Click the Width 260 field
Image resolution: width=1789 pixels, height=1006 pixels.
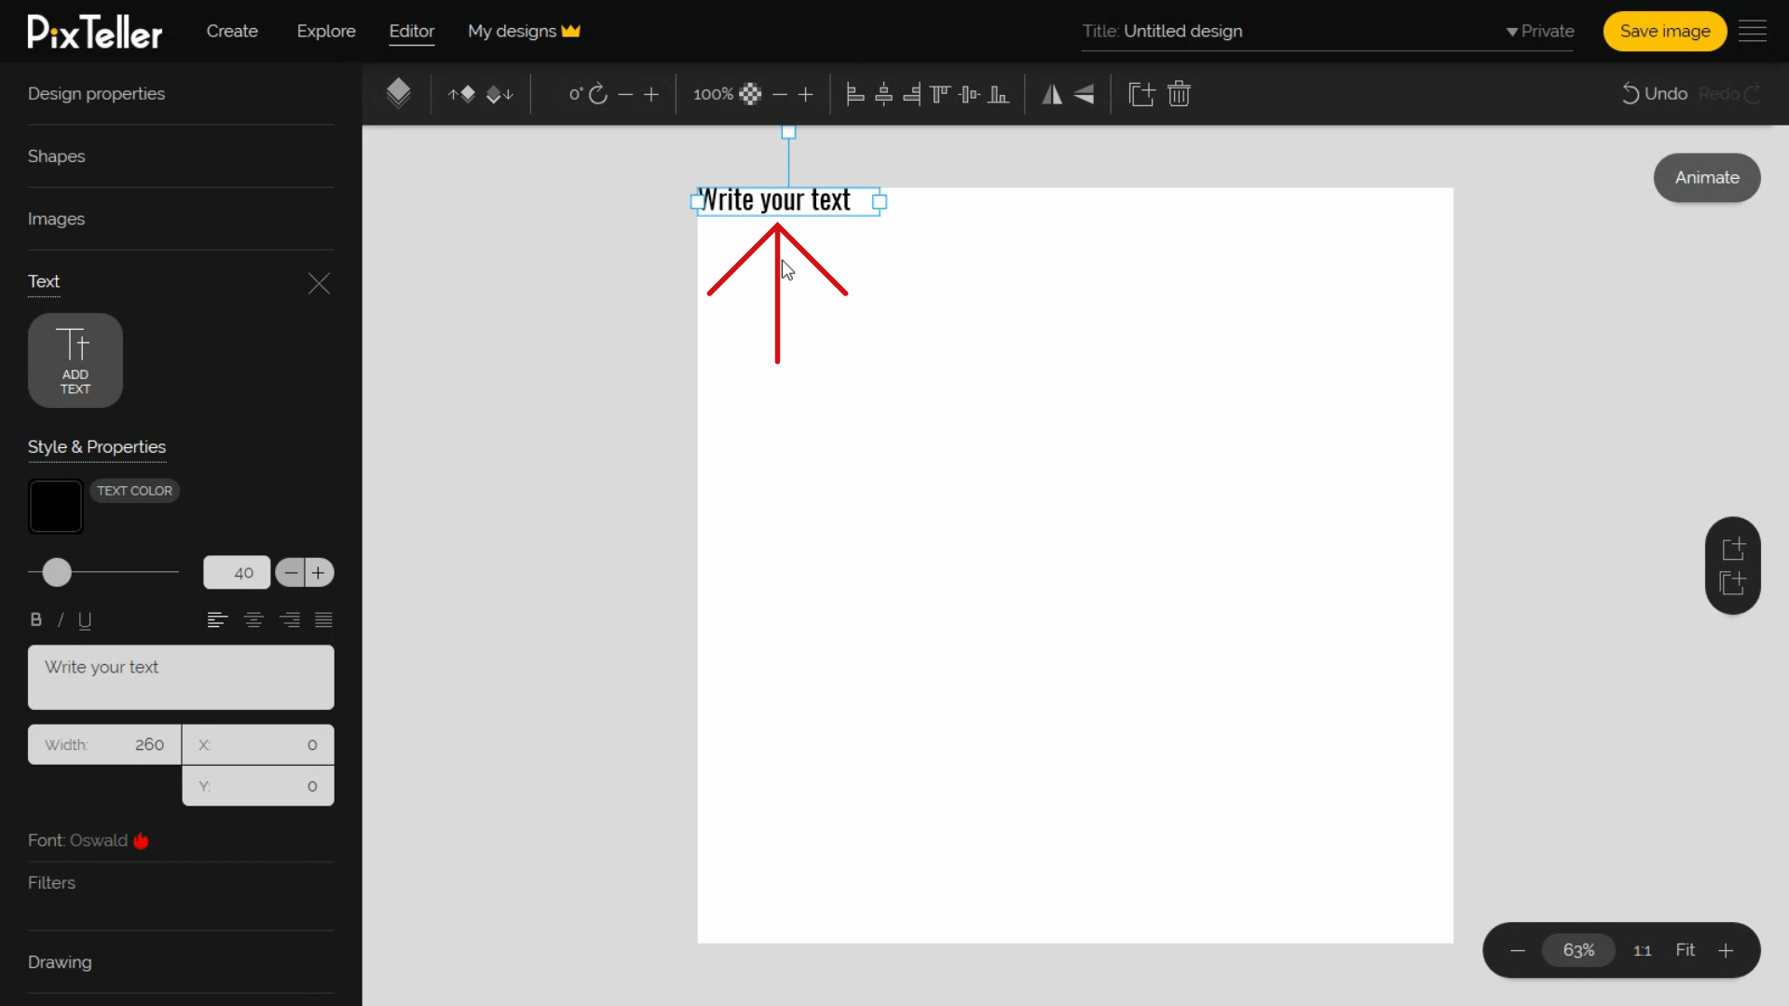click(104, 744)
